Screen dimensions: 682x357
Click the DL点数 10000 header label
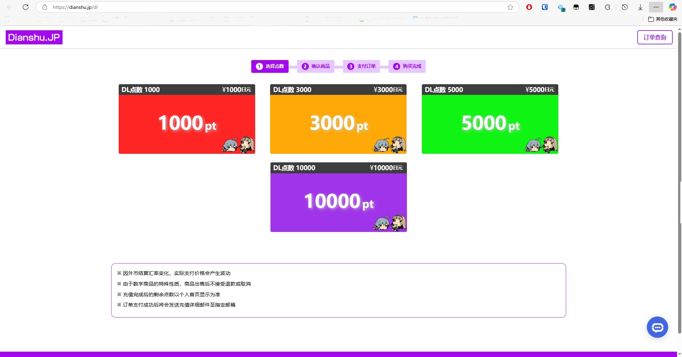click(294, 168)
